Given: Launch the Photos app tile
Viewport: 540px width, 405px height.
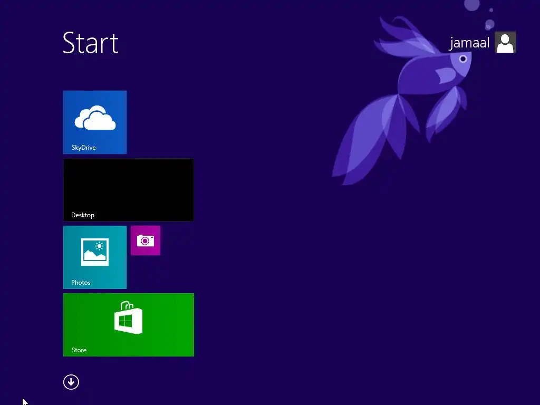Looking at the screenshot, I should [95, 257].
